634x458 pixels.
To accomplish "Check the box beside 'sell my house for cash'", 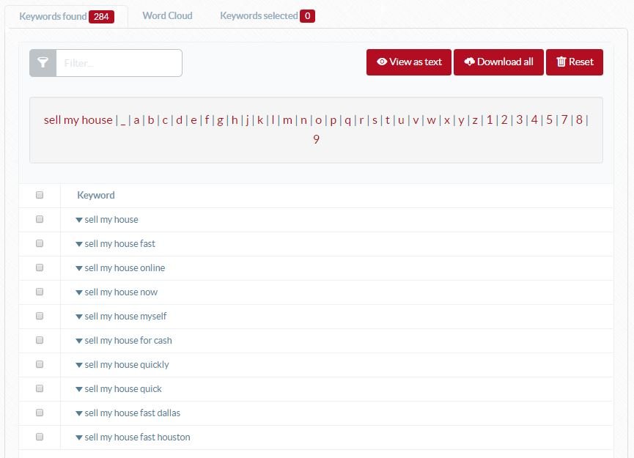I will click(40, 340).
